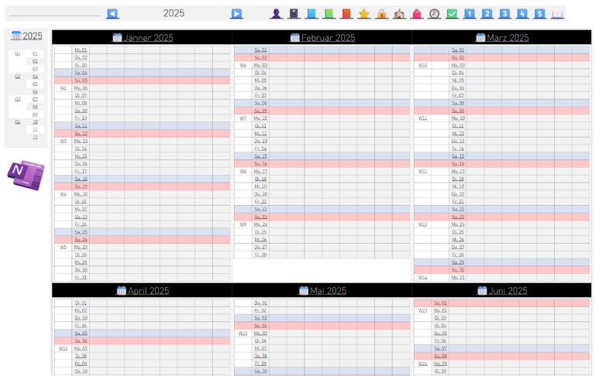Select month 01 in the sidebar
The image size is (595, 376).
(35, 54)
